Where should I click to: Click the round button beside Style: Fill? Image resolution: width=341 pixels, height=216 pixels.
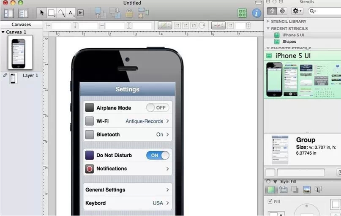point(268,181)
